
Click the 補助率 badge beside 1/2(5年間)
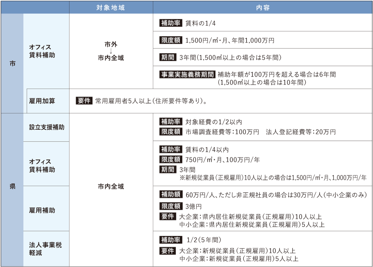tap(171, 240)
